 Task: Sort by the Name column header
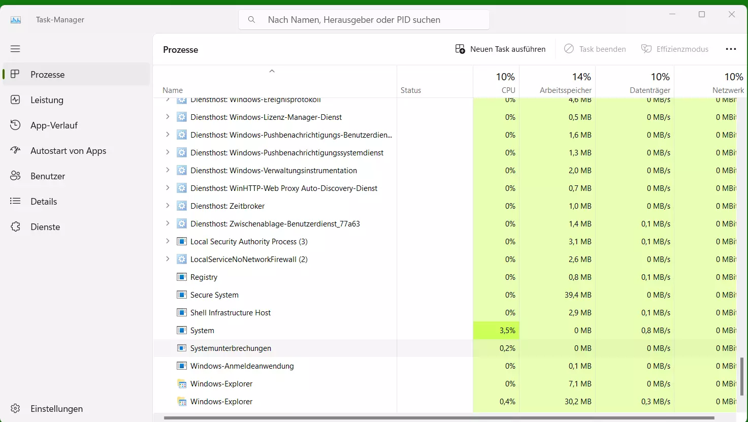(275, 81)
